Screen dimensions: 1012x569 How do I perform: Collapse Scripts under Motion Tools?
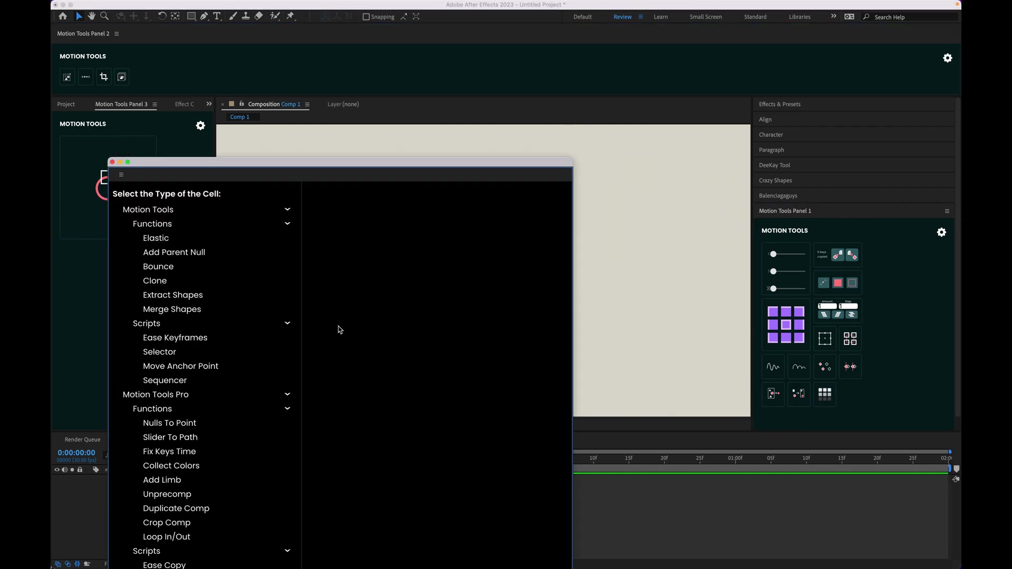[287, 323]
